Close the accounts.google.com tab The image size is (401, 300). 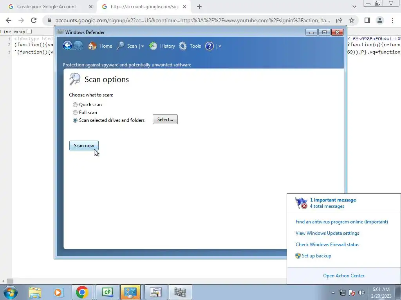click(184, 7)
